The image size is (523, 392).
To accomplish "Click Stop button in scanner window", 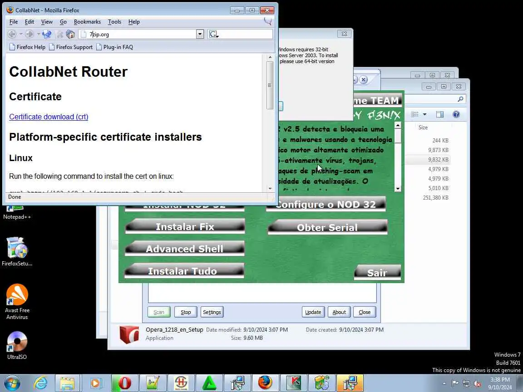I will click(186, 312).
